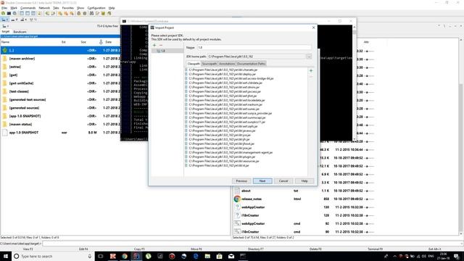
Task: Select target tab in left panel
Action: 6,32
